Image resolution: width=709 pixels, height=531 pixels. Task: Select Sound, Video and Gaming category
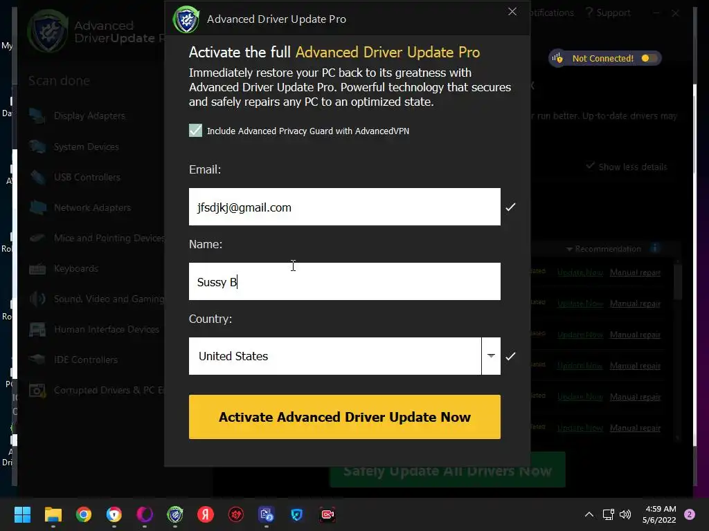(109, 299)
